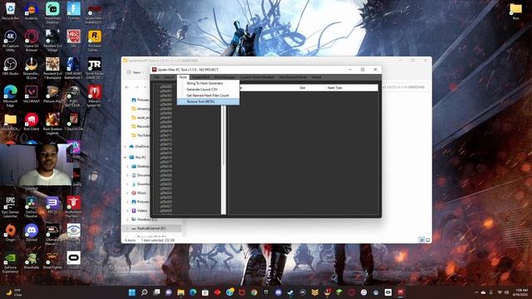The image size is (532, 299).
Task: Open the Rockstar Games launcher icon
Action: [94, 41]
